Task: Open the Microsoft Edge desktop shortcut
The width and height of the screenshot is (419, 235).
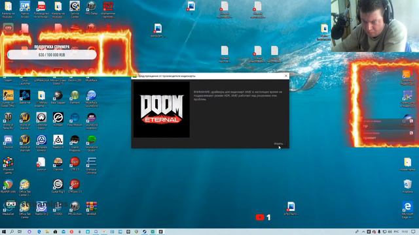Action: tap(407, 210)
